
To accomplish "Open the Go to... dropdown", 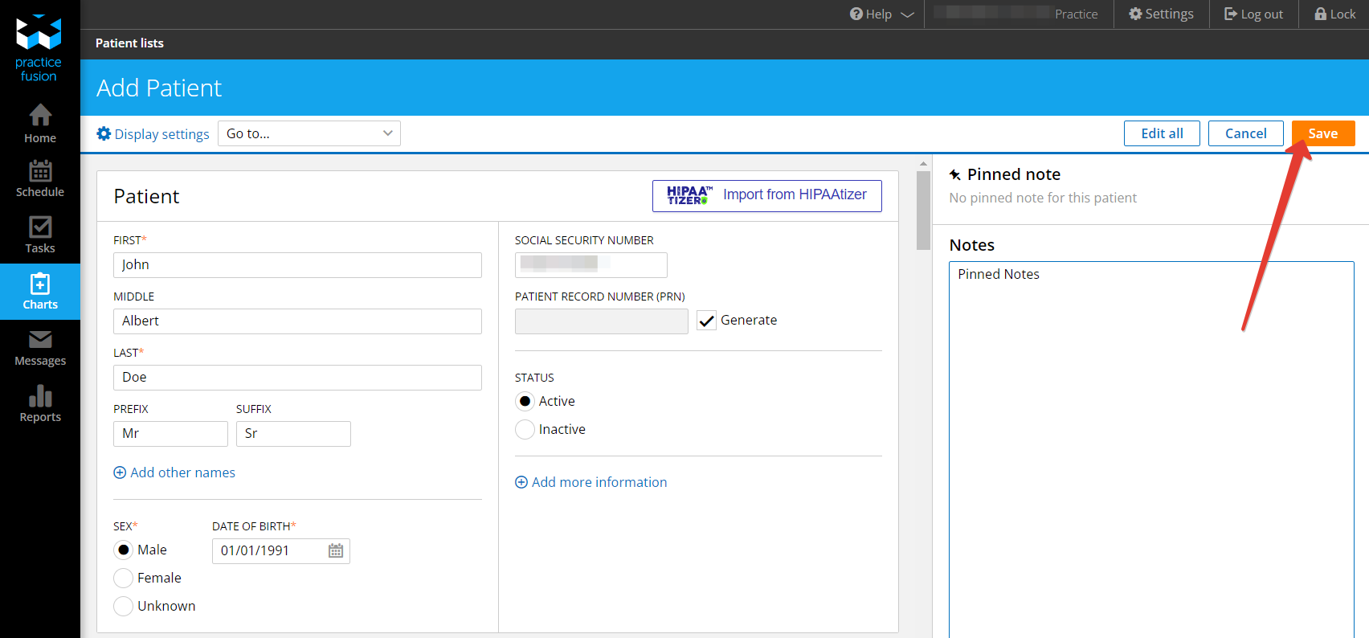I will [309, 133].
